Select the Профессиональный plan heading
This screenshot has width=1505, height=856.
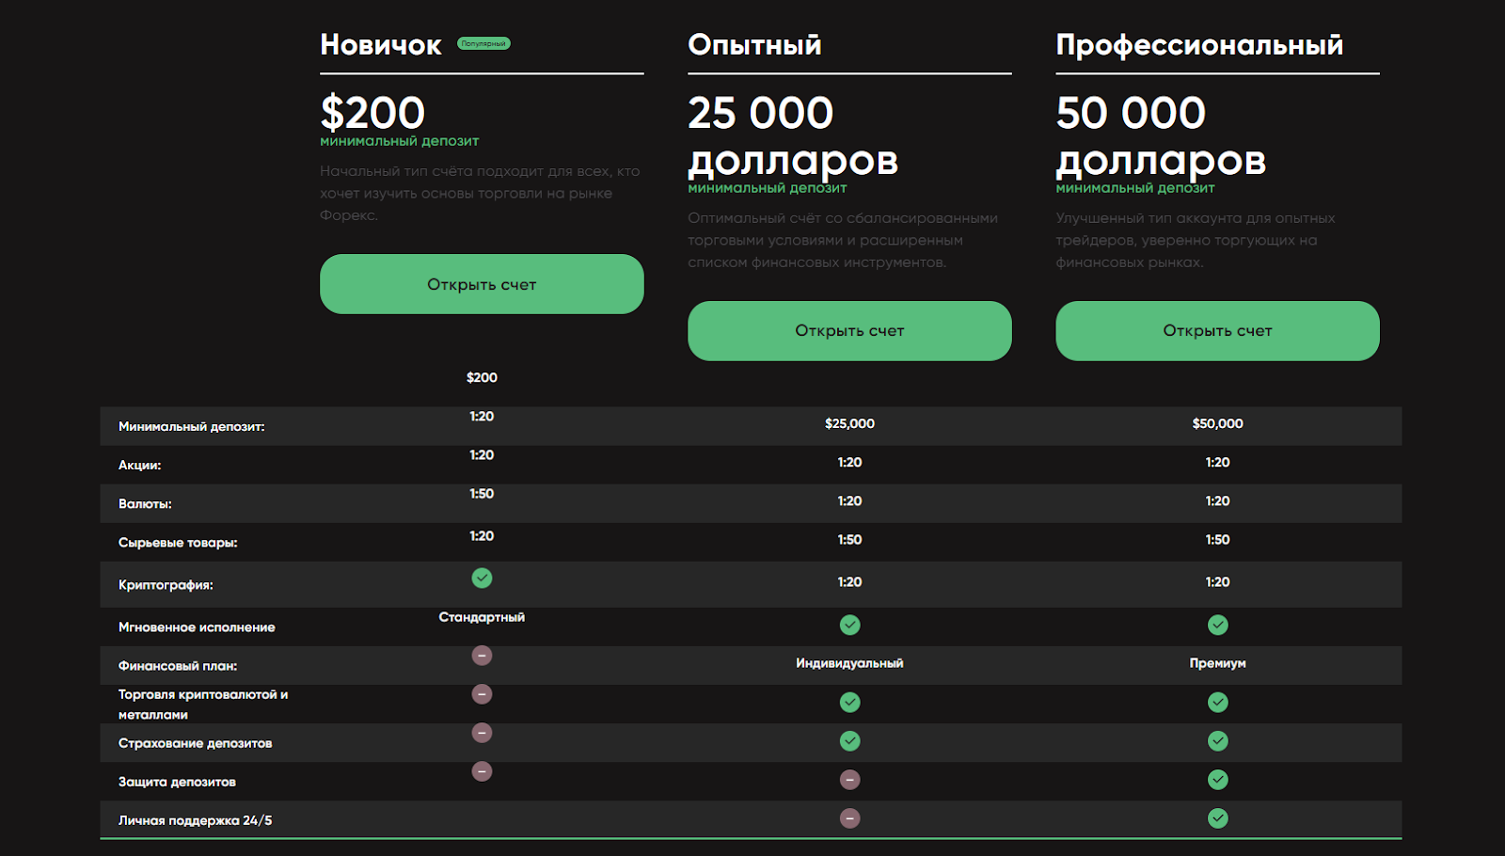point(1199,45)
